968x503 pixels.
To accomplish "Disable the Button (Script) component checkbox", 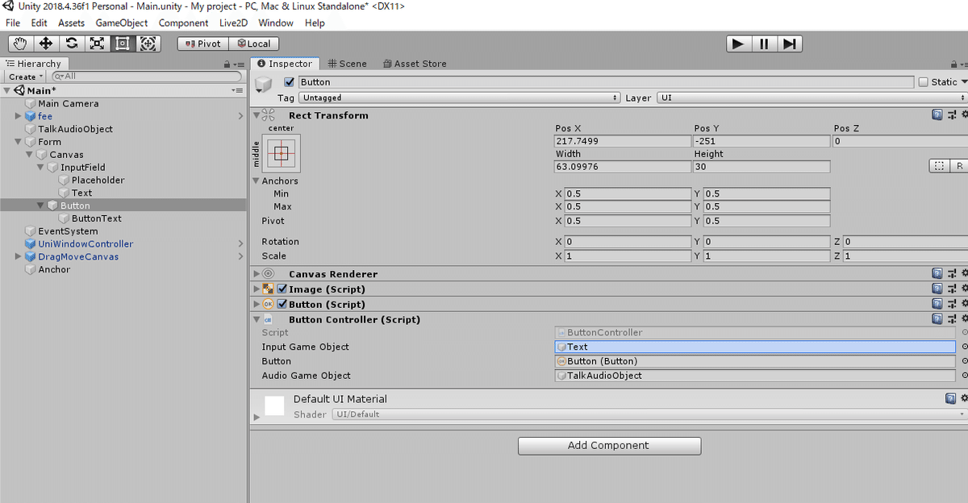I will point(282,304).
